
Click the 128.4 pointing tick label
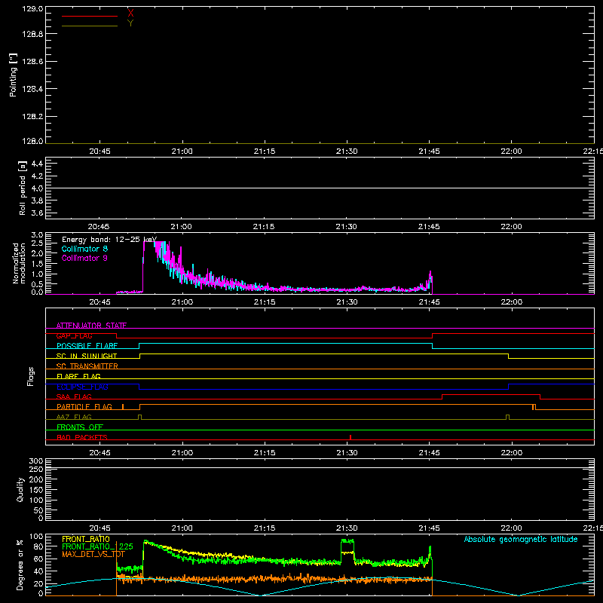coord(32,89)
